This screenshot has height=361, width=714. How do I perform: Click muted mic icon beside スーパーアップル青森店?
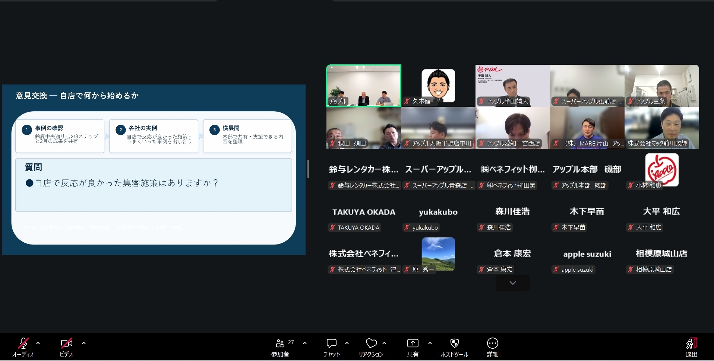pos(407,185)
